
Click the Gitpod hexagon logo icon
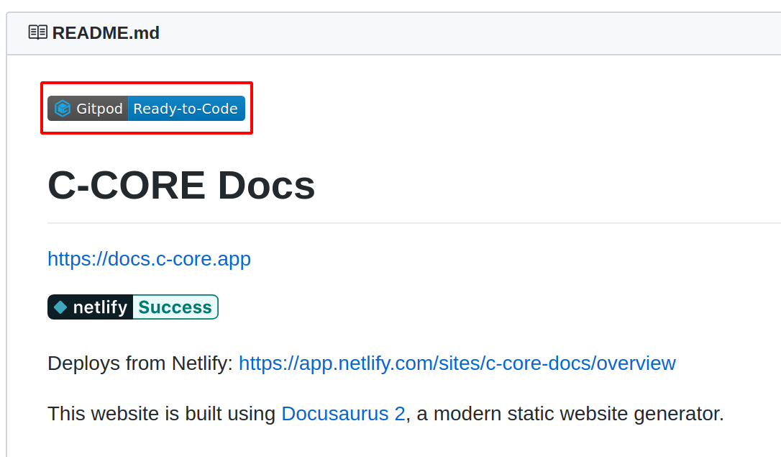click(x=63, y=109)
